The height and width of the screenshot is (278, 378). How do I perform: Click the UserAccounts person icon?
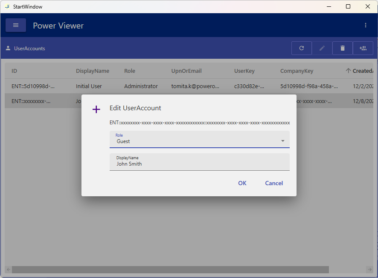point(8,48)
